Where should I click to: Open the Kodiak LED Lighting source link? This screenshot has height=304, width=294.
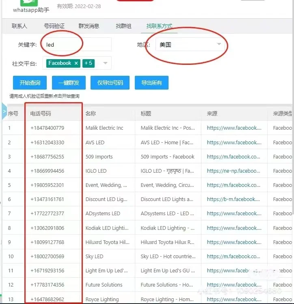pyautogui.click(x=234, y=228)
